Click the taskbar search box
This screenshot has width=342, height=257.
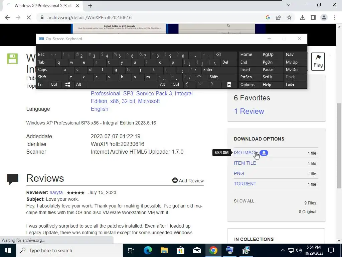[x=69, y=250]
